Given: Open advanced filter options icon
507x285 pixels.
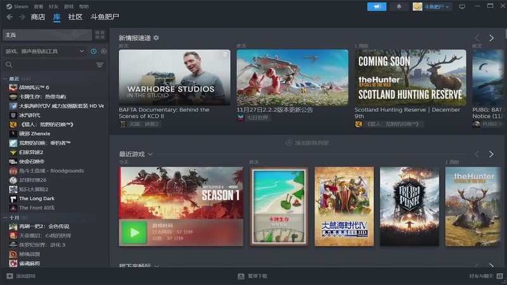Looking at the screenshot, I should point(100,65).
